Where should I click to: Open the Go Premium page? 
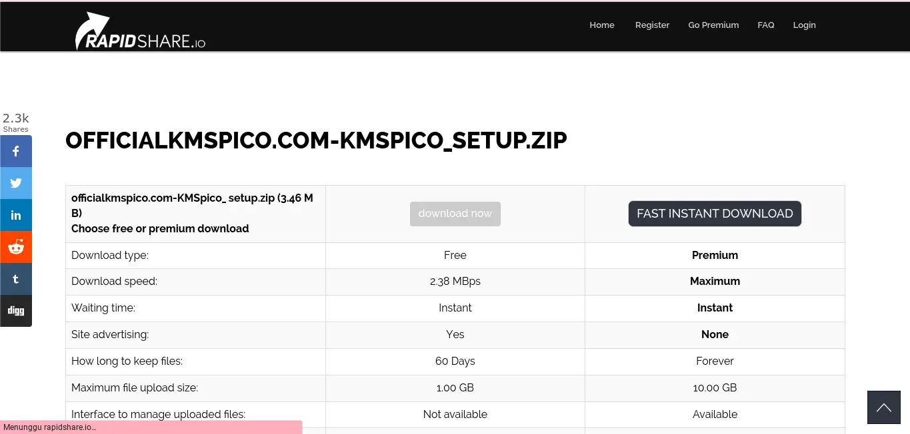click(713, 25)
